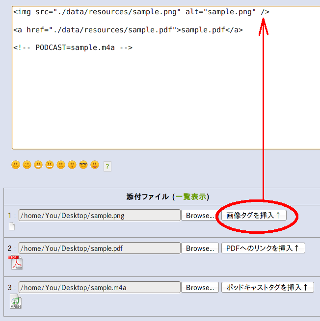Click the PDF file icon
This screenshot has width=320, height=321.
pyautogui.click(x=16, y=263)
